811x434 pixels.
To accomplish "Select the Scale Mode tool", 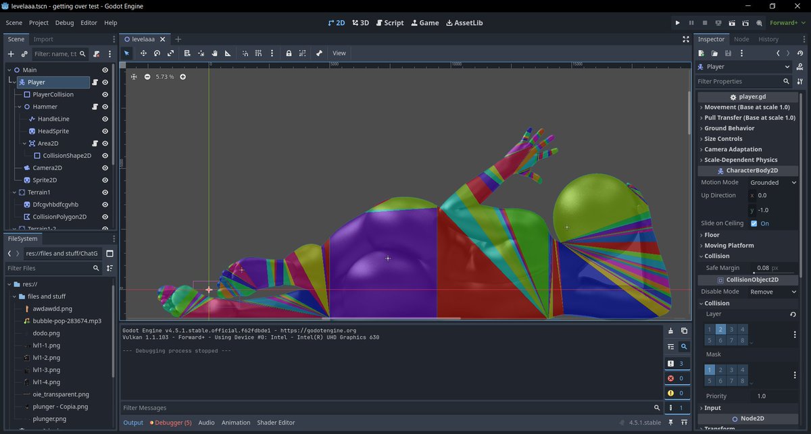I will click(x=170, y=53).
